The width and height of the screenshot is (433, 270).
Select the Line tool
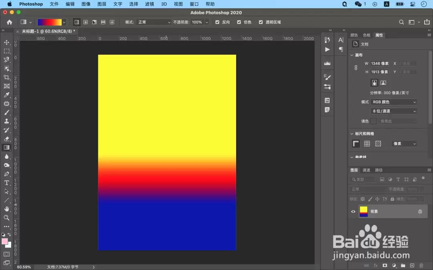coord(7,200)
